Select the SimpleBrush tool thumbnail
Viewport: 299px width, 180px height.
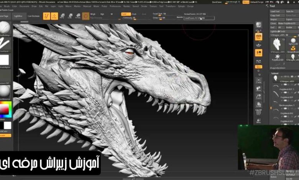click(293, 49)
